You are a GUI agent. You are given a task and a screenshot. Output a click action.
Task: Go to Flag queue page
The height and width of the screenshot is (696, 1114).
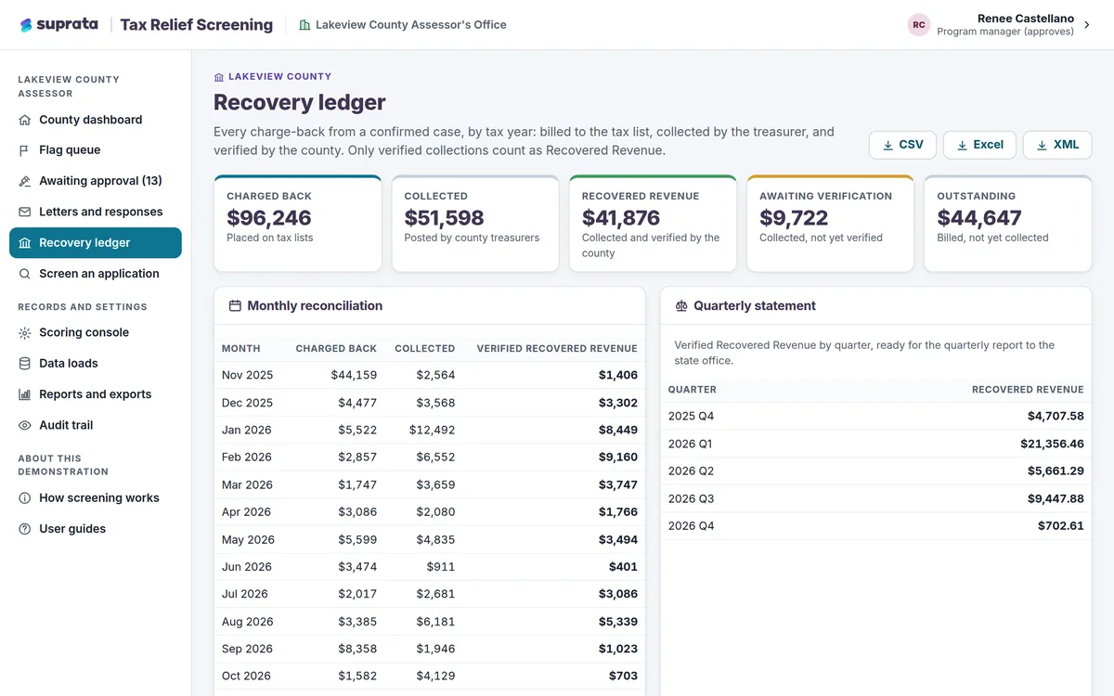(x=96, y=150)
